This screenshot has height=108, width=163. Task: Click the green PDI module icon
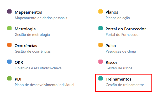pyautogui.click(x=9, y=78)
